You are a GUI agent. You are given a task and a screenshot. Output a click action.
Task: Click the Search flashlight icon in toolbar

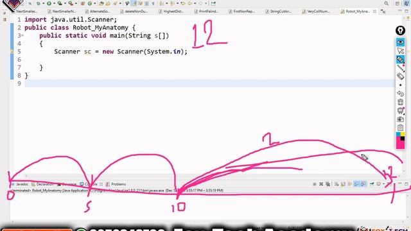pyautogui.click(x=115, y=3)
